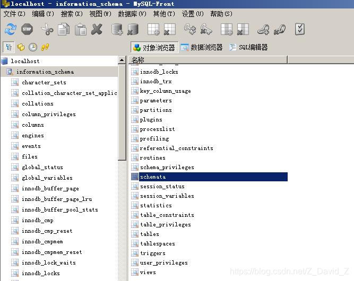Select character_sets in the left tree

[44, 82]
